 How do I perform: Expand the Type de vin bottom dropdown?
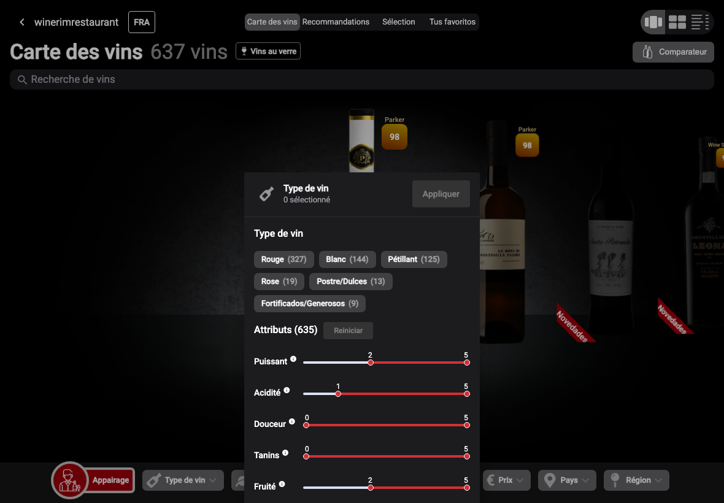(x=183, y=480)
